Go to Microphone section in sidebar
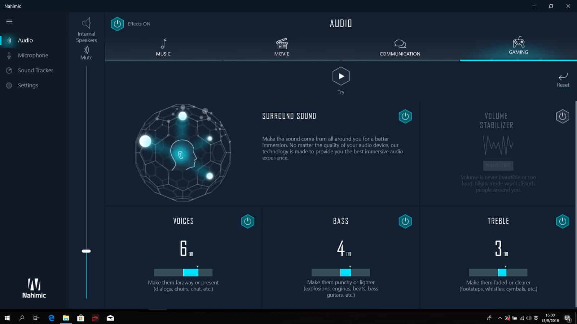 tap(33, 55)
